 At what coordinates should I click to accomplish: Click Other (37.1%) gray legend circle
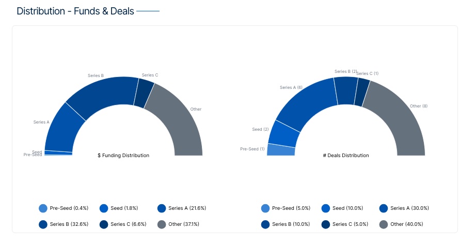click(x=162, y=224)
